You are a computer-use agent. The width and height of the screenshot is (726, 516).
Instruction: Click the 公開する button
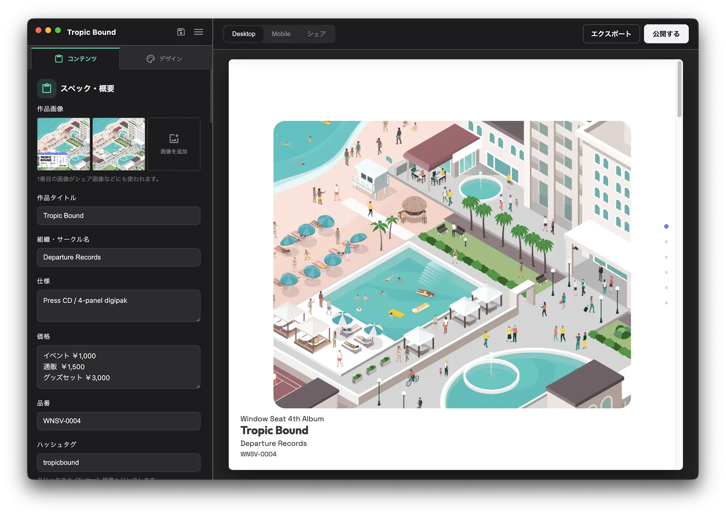click(x=666, y=34)
